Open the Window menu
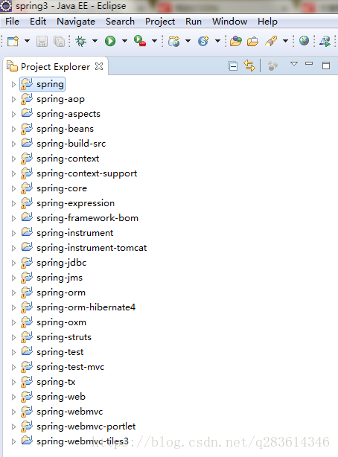Viewport: 338px width, 457px height. [229, 22]
